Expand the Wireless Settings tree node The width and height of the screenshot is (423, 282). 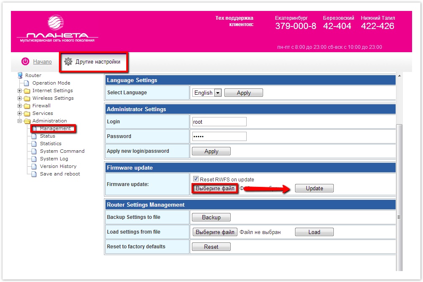(19, 98)
